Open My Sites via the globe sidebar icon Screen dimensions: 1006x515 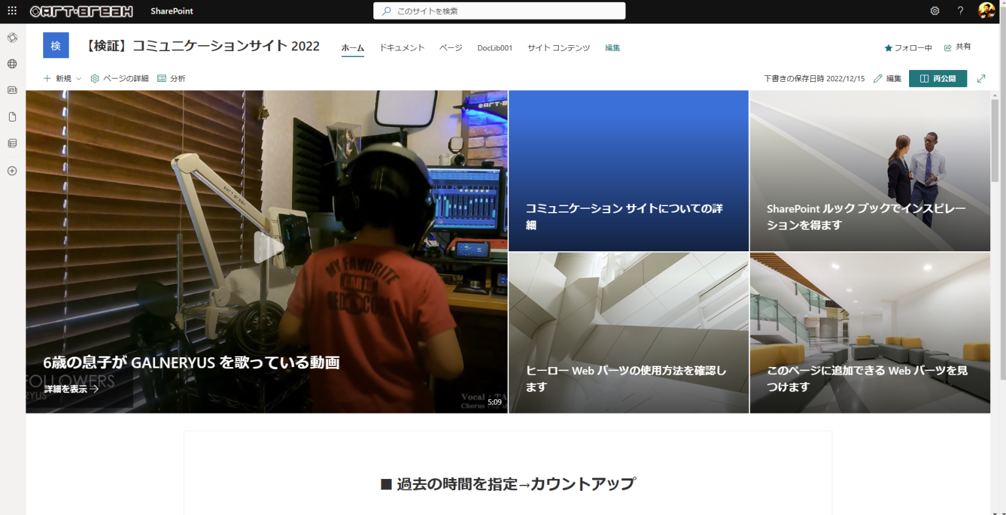pyautogui.click(x=11, y=65)
